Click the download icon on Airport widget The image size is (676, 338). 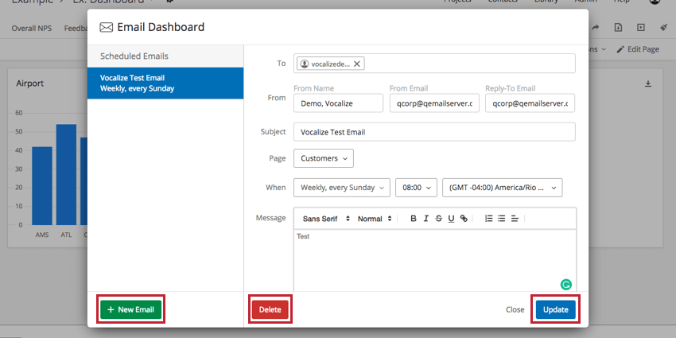pyautogui.click(x=647, y=84)
